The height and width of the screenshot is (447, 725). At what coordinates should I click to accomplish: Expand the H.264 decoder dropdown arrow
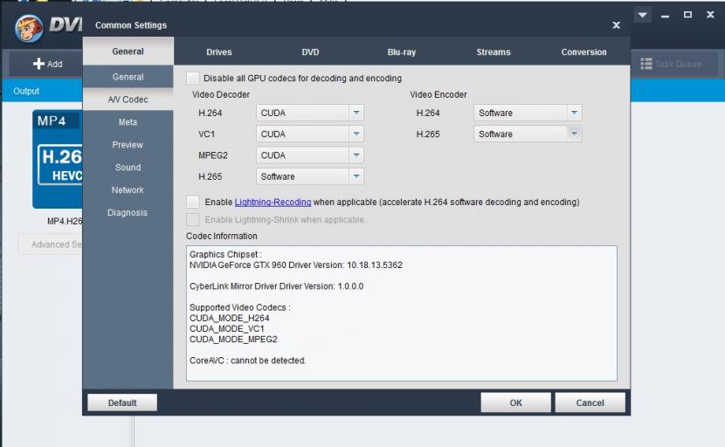point(356,113)
